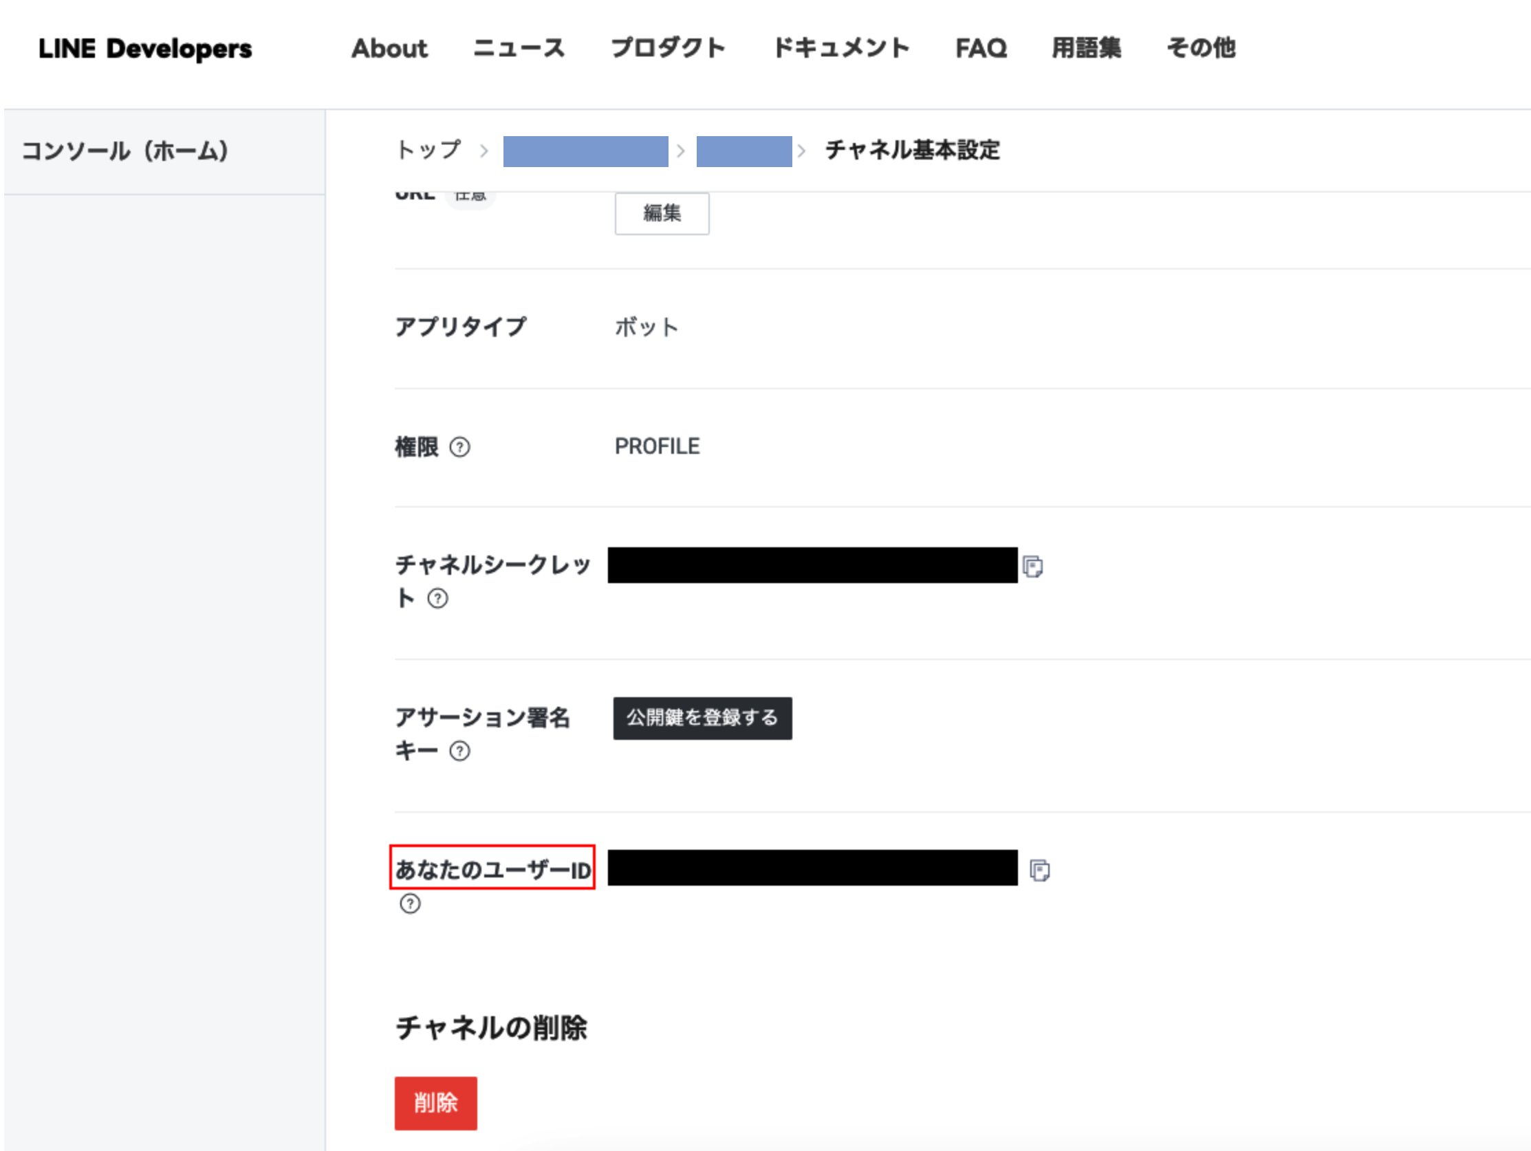Open 用語集 glossary link
The height and width of the screenshot is (1151, 1531).
1086,48
